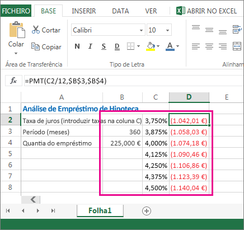The image size is (244, 230).
Task: Align cell content to bottom
Action: (x=223, y=31)
